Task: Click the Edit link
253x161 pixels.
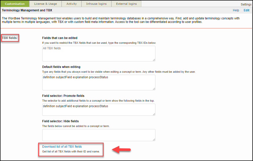Action: tap(246, 10)
